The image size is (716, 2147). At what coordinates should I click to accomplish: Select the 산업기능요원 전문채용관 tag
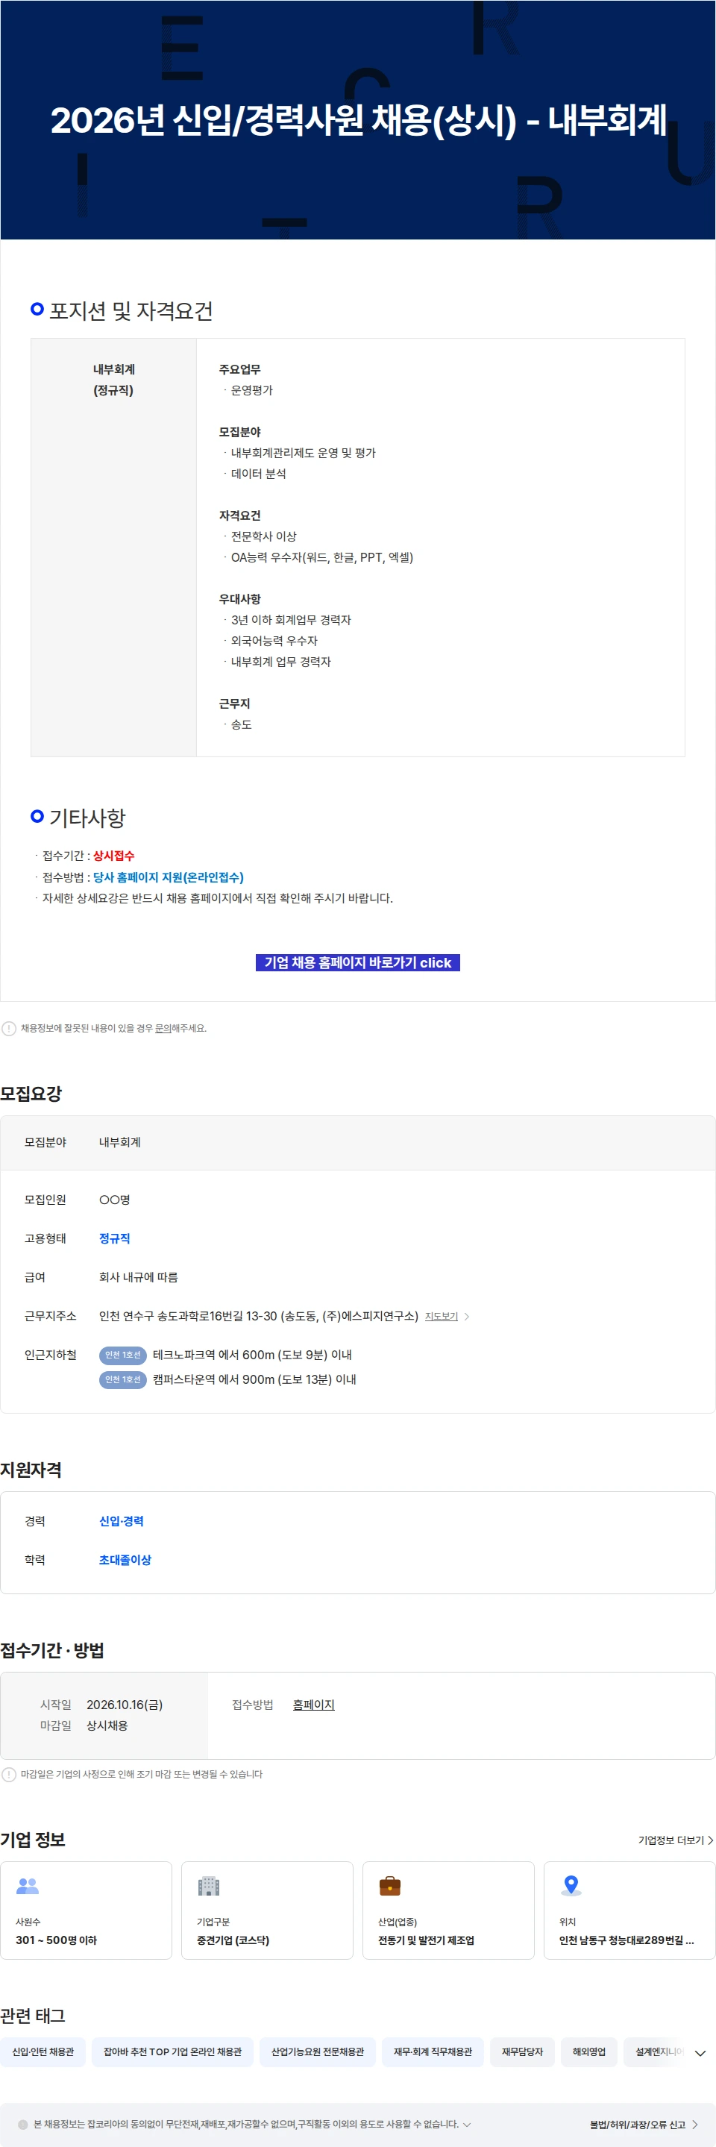click(x=318, y=2052)
